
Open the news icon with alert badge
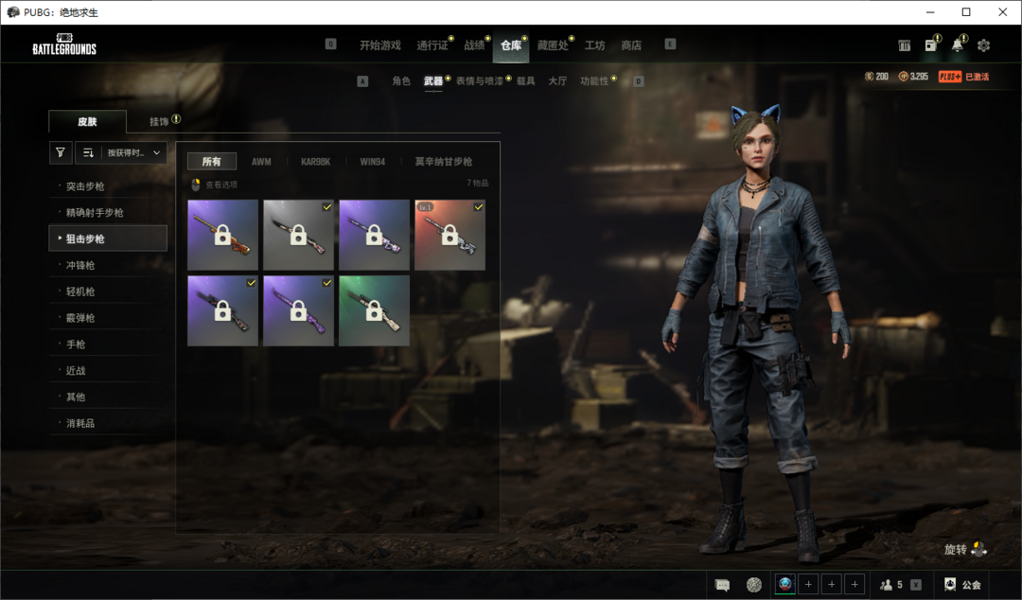[x=931, y=44]
